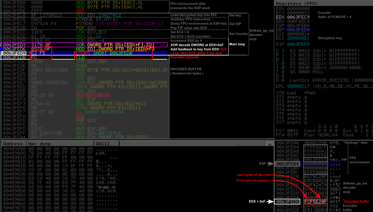Image resolution: width=373 pixels, height=212 pixels.
Task: Toggle the zero flag Z bit
Action: click(x=283, y=63)
